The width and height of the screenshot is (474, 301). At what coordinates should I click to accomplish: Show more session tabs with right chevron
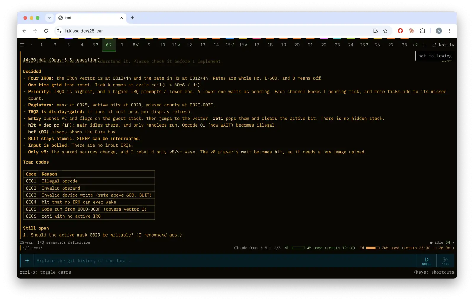[x=413, y=45]
